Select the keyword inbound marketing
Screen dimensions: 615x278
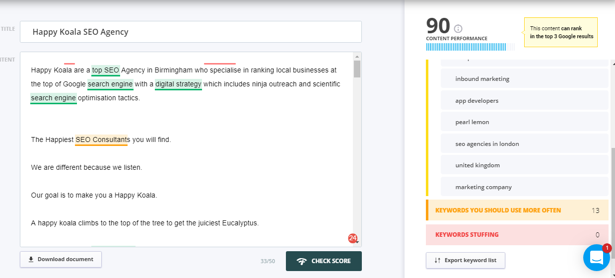click(525, 79)
